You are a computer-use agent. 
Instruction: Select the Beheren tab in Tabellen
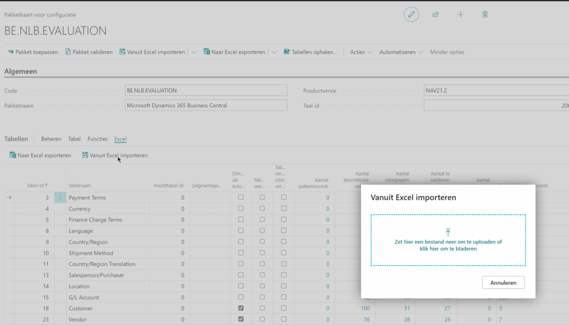click(x=51, y=139)
